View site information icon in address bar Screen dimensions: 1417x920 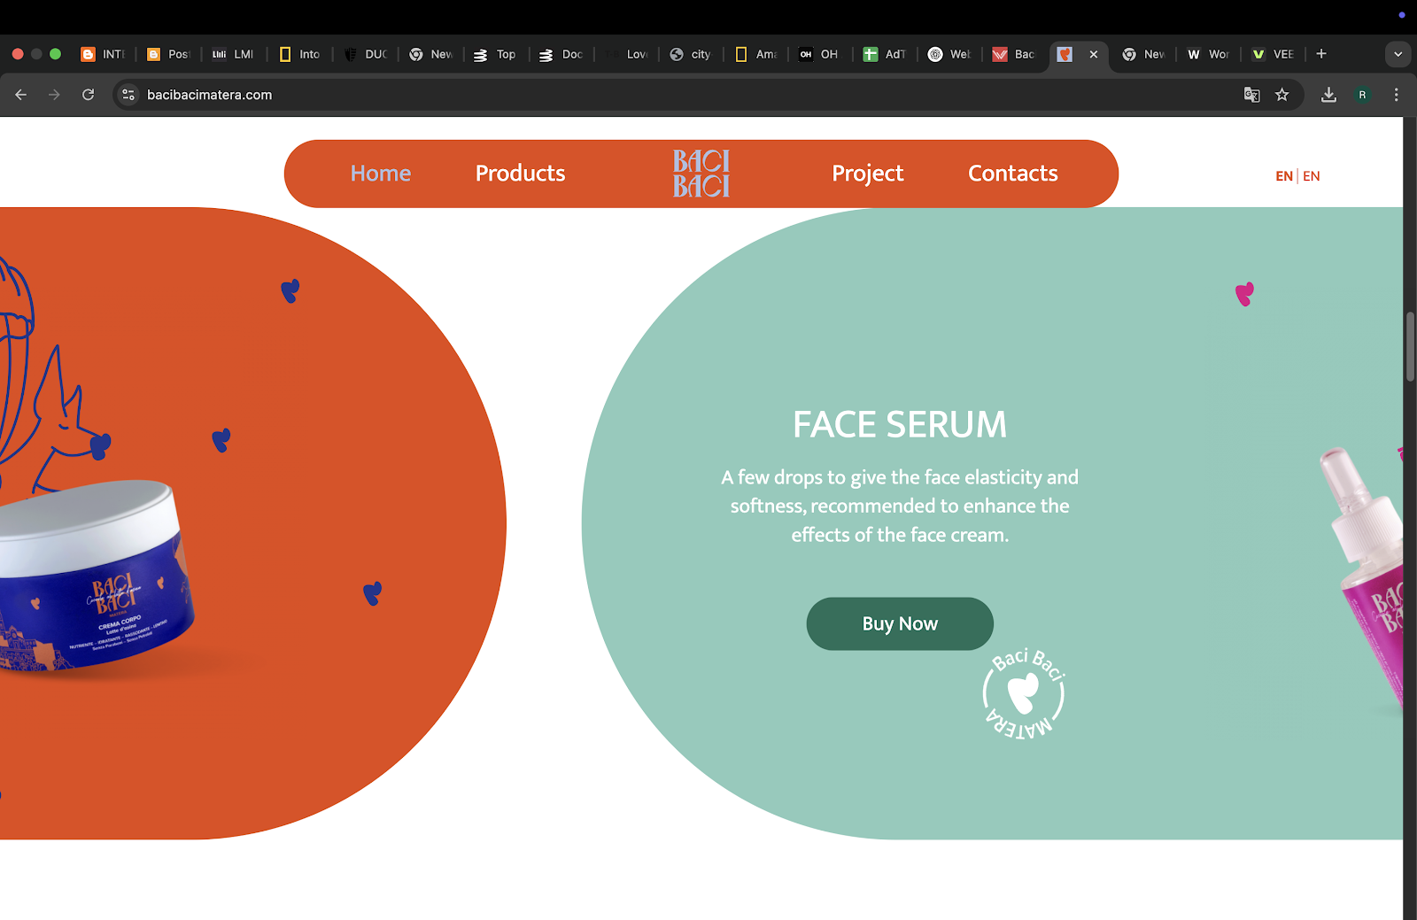tap(128, 95)
